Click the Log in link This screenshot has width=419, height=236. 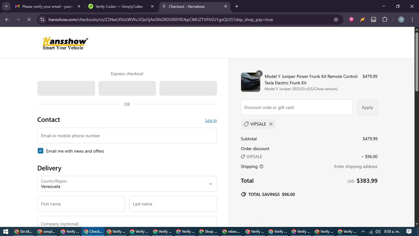point(211,120)
